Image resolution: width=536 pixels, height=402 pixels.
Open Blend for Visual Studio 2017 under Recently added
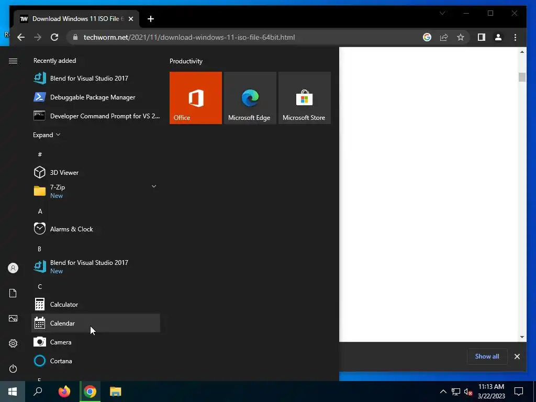[x=96, y=79]
